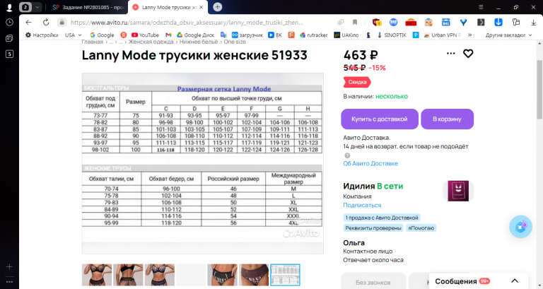Click the Скидка discount badge
The width and height of the screenshot is (543, 289).
(357, 82)
